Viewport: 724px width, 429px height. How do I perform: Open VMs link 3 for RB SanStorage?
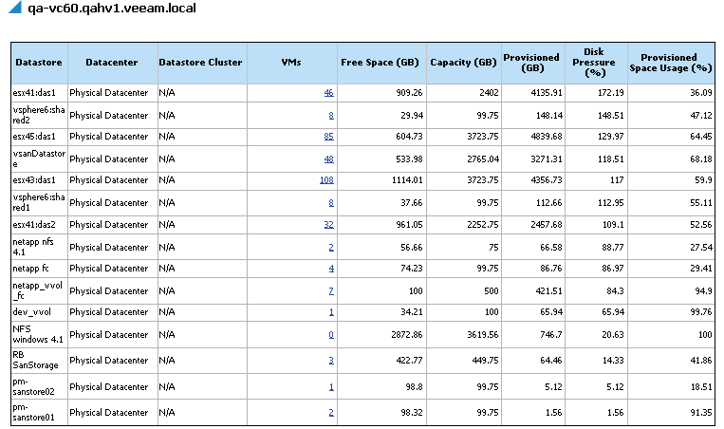(331, 361)
